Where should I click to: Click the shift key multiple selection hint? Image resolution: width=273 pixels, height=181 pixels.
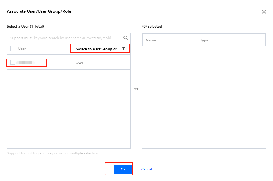click(53, 153)
